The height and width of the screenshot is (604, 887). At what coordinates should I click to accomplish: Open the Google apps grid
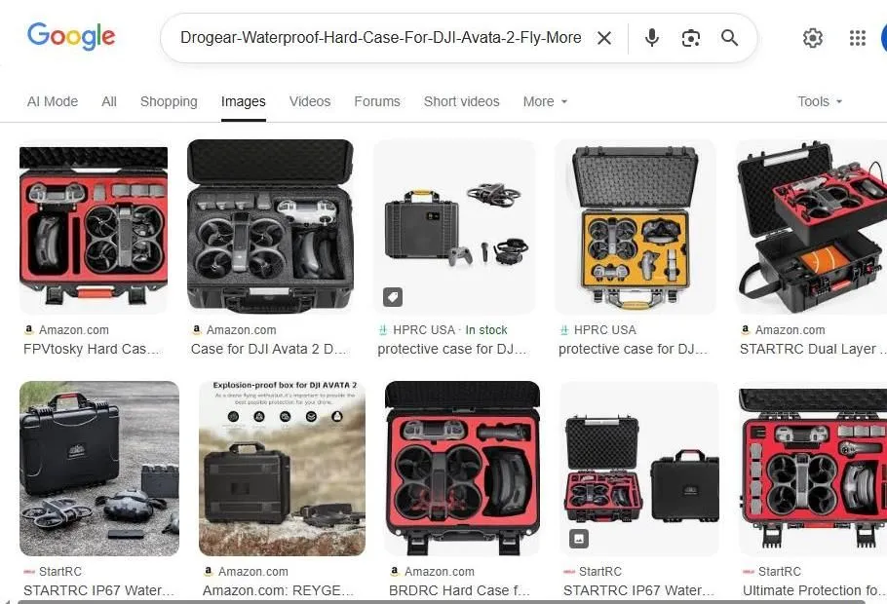coord(857,38)
